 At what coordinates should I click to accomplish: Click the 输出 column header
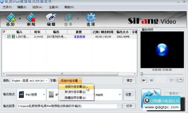pos(56,32)
